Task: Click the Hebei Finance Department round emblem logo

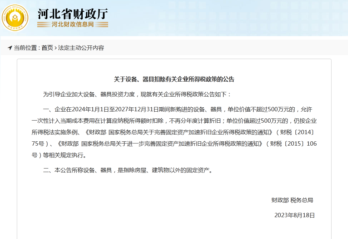Action: click(15, 18)
